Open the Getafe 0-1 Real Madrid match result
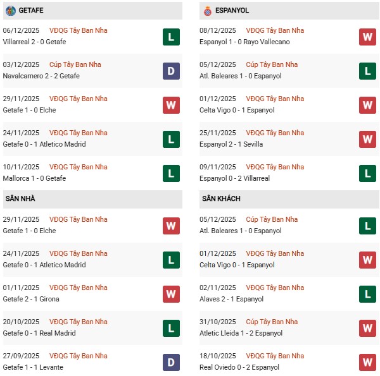The height and width of the screenshot is (376, 380). 39,333
